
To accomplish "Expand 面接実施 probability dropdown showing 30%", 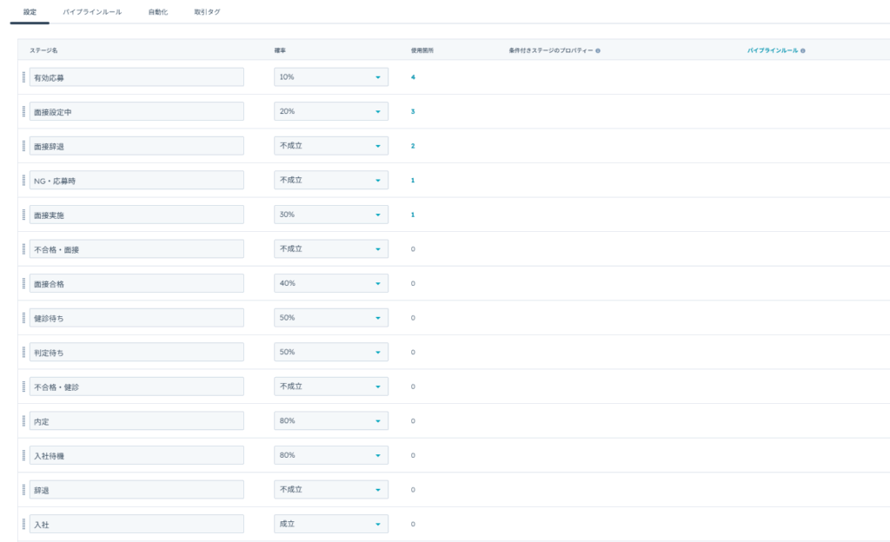I will (331, 215).
